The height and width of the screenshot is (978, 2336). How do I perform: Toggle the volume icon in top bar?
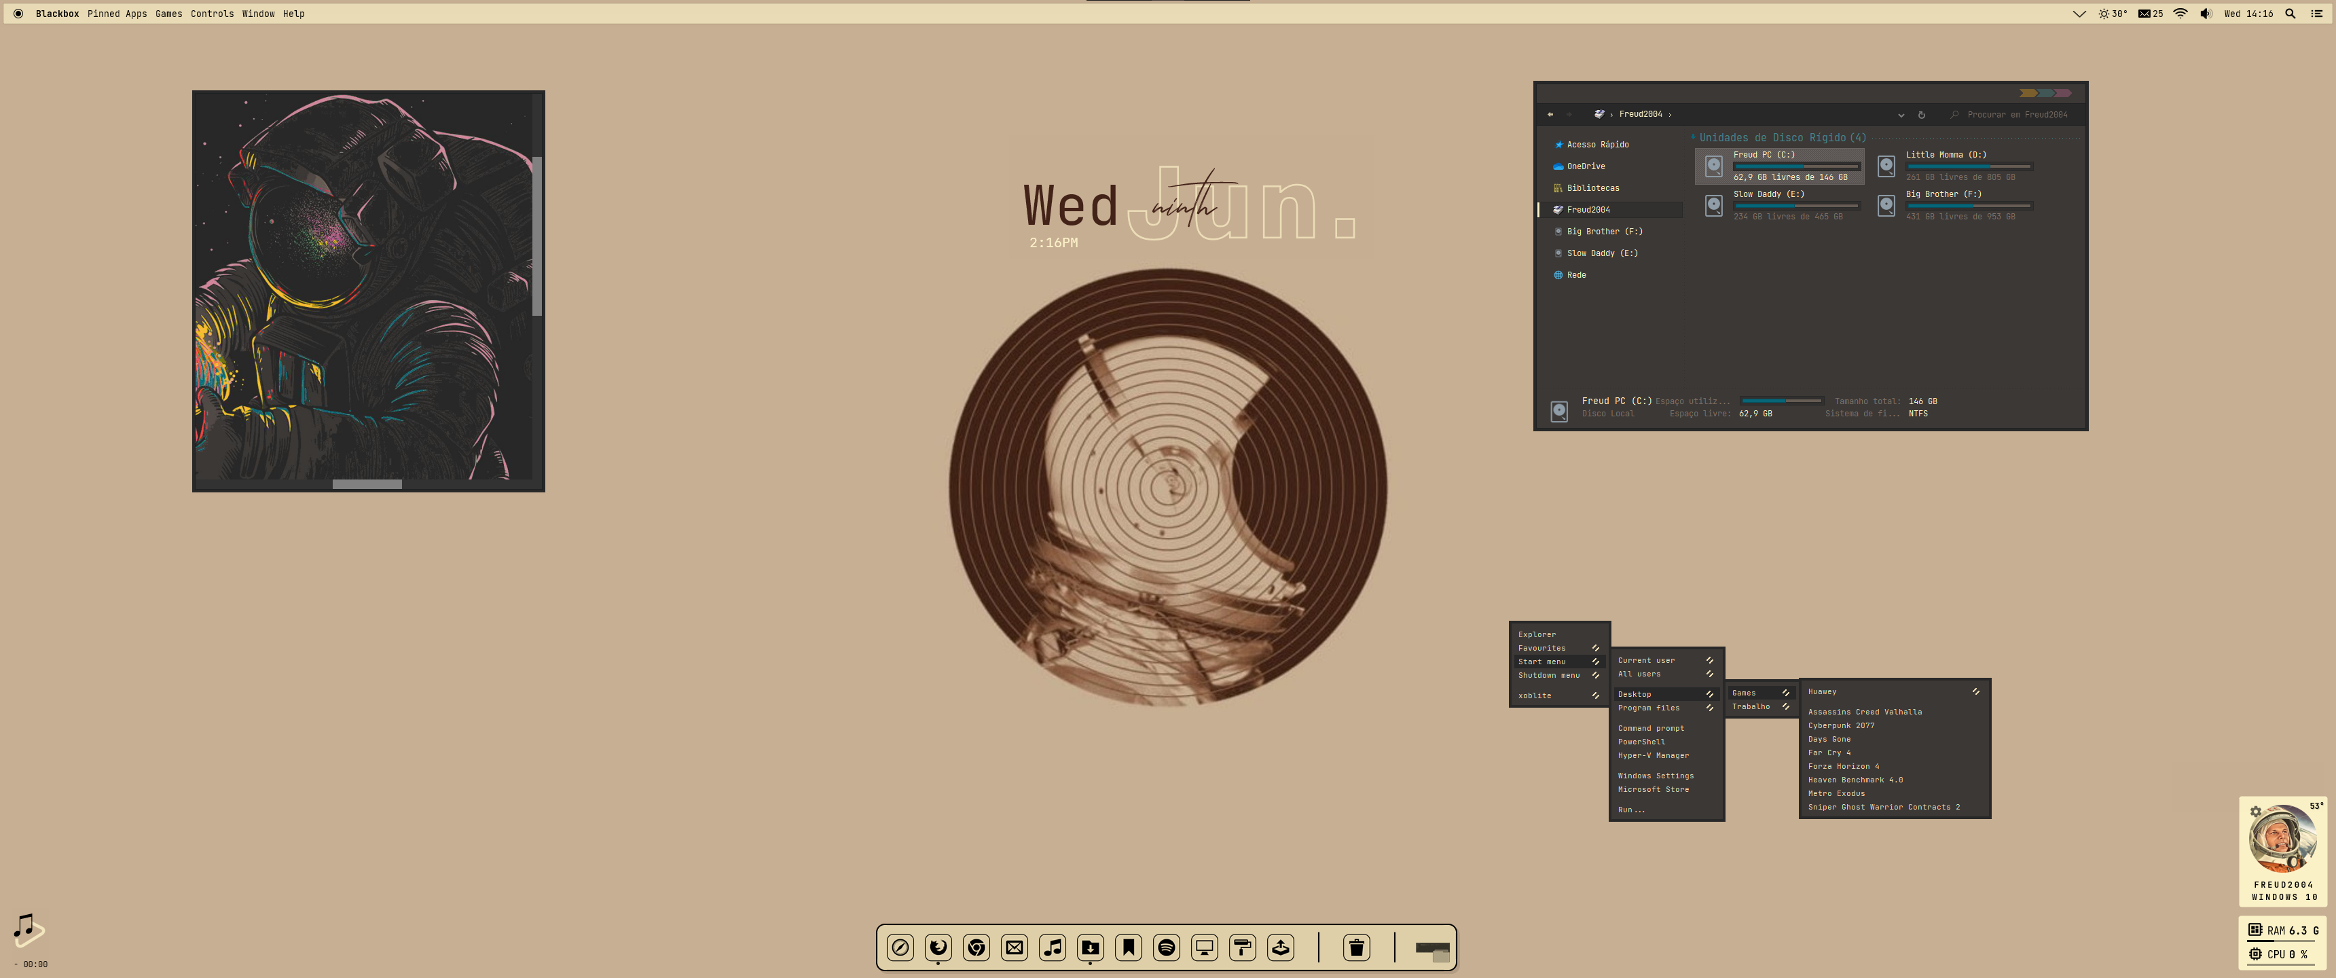point(2206,14)
